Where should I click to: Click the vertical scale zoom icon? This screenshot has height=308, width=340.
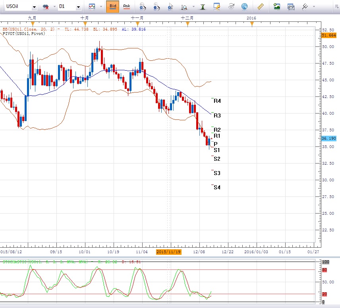click(184, 7)
